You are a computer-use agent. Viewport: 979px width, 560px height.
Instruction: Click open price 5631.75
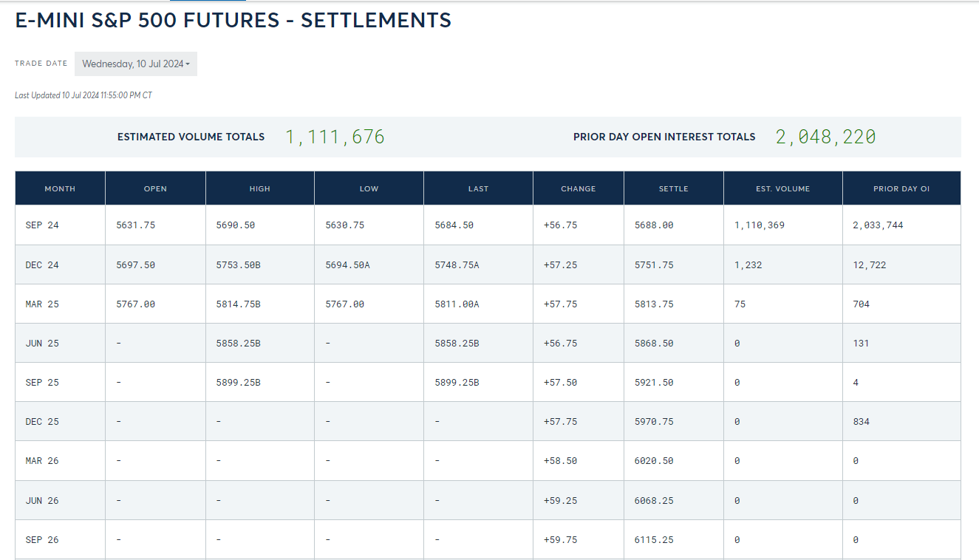[x=136, y=225]
